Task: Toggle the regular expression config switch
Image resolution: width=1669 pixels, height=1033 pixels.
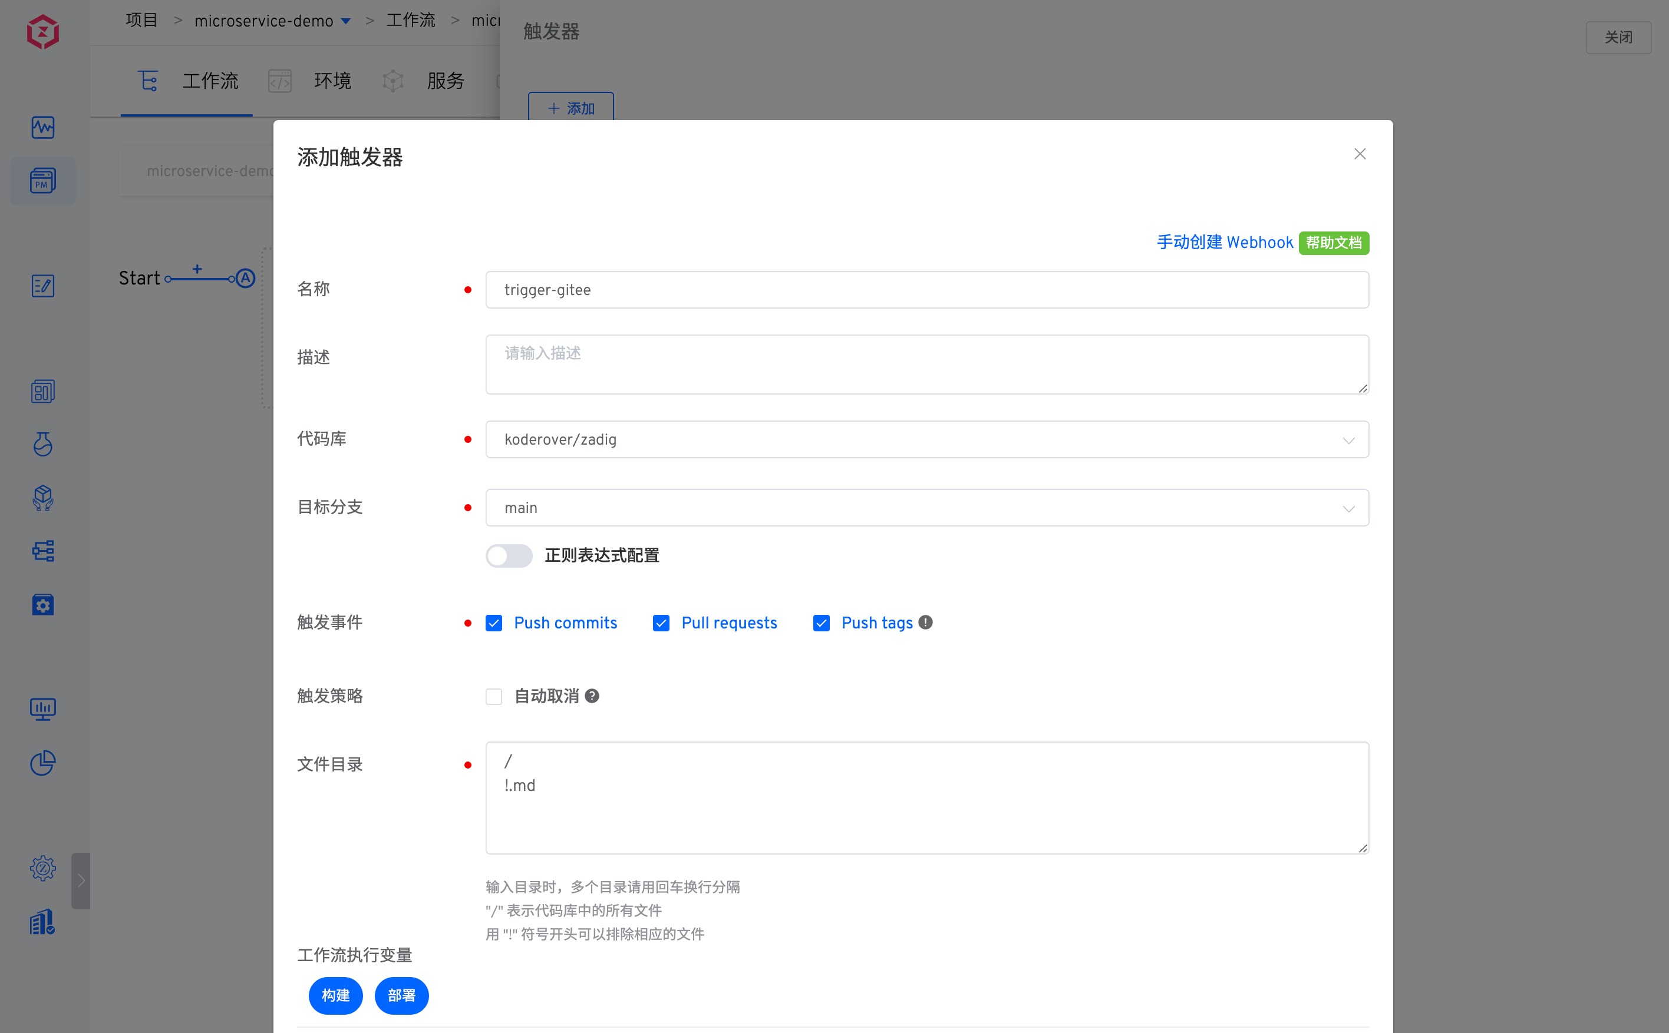Action: pos(509,555)
